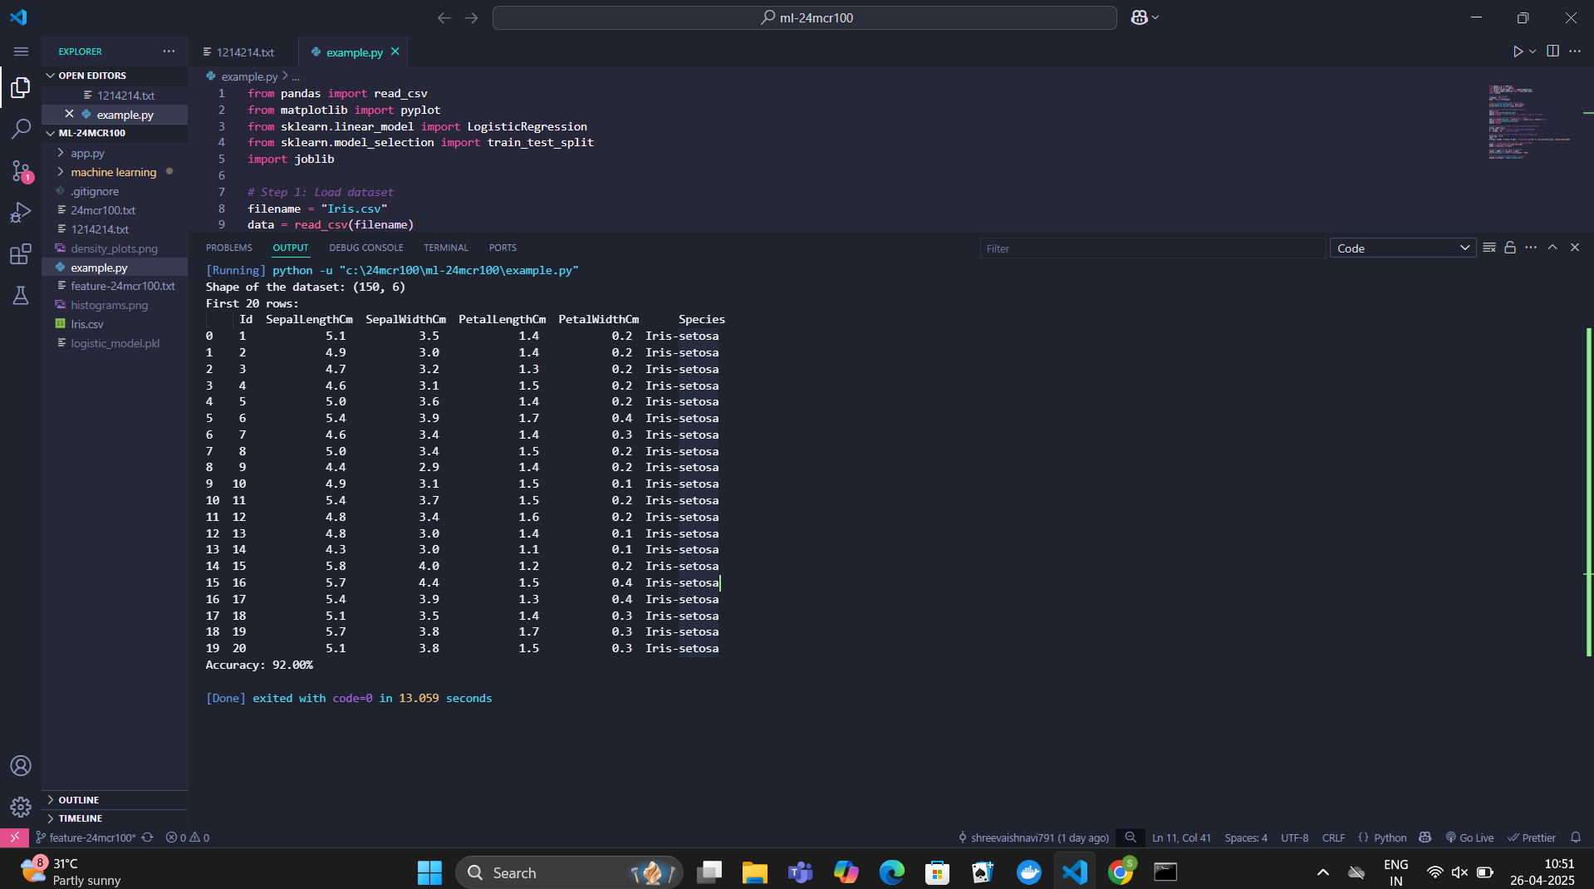Close the bottom panel
This screenshot has width=1594, height=889.
point(1575,248)
